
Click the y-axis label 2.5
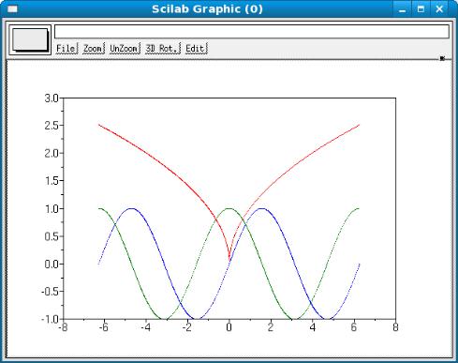[x=52, y=126]
